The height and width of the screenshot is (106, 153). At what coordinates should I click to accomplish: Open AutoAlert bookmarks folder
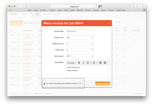[44, 10]
